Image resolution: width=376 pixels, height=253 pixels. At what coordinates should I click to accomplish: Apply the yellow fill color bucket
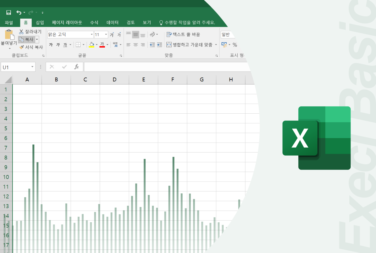click(x=92, y=45)
